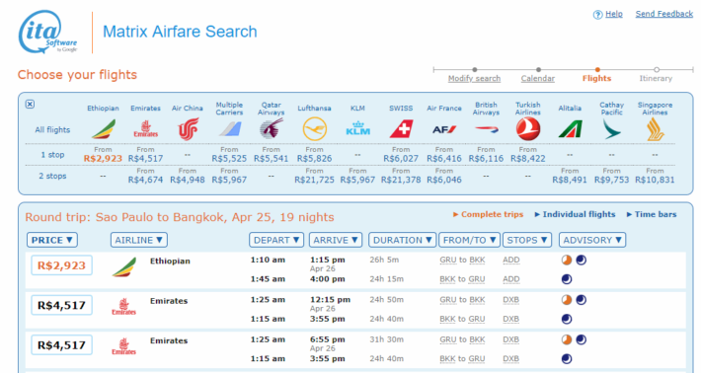The image size is (701, 373).
Task: Filter by All flights
Action: (x=52, y=130)
